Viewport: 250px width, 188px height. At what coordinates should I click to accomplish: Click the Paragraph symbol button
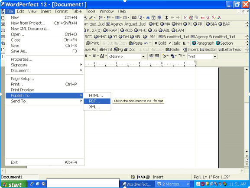pos(203,43)
